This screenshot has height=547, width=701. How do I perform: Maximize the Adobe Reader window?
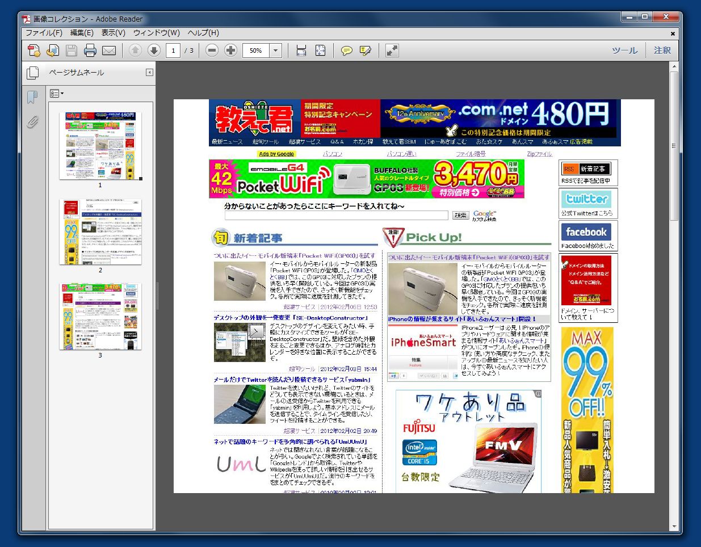(x=645, y=17)
